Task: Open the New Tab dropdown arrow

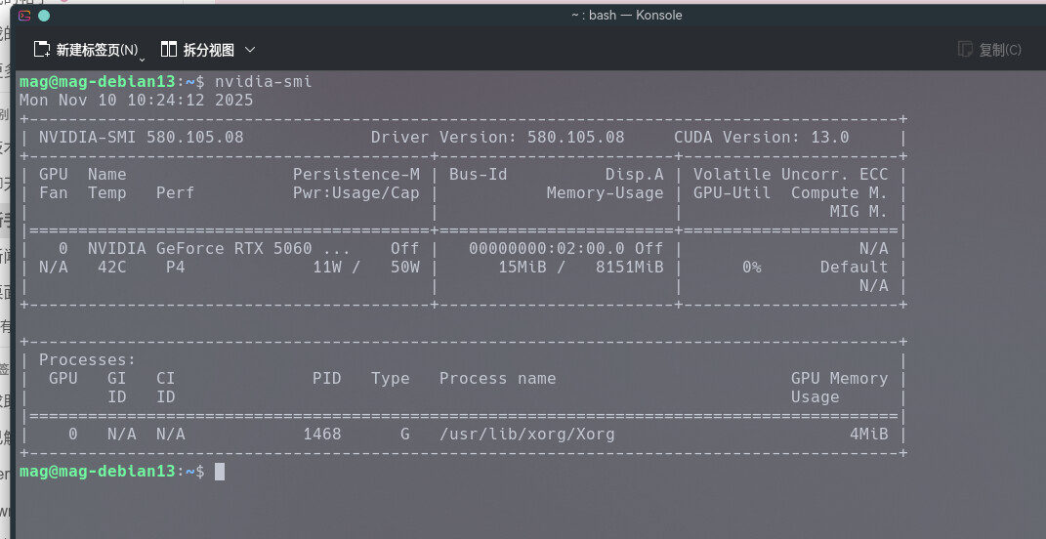Action: pos(143,57)
